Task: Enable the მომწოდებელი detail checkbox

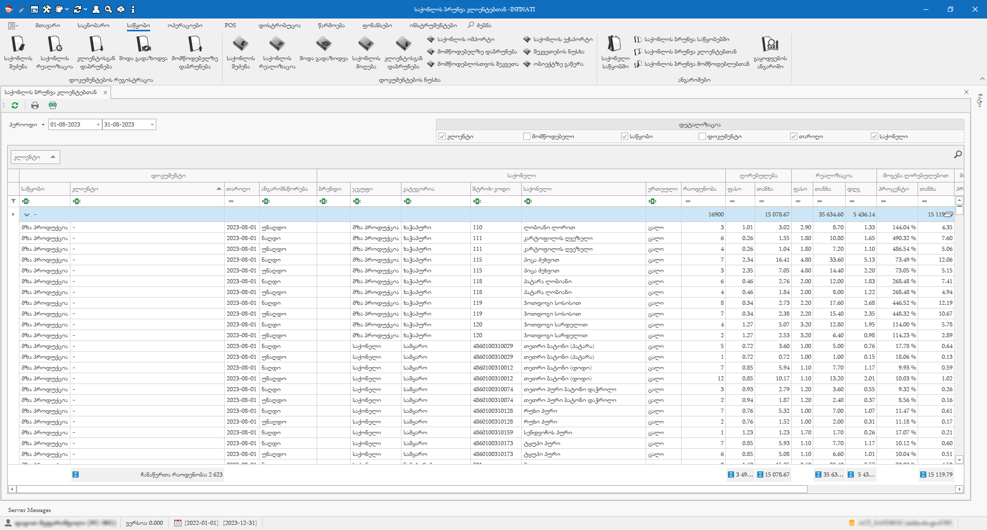Action: pyautogui.click(x=527, y=136)
